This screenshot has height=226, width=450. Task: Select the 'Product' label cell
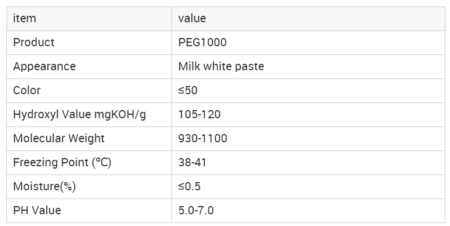point(90,43)
